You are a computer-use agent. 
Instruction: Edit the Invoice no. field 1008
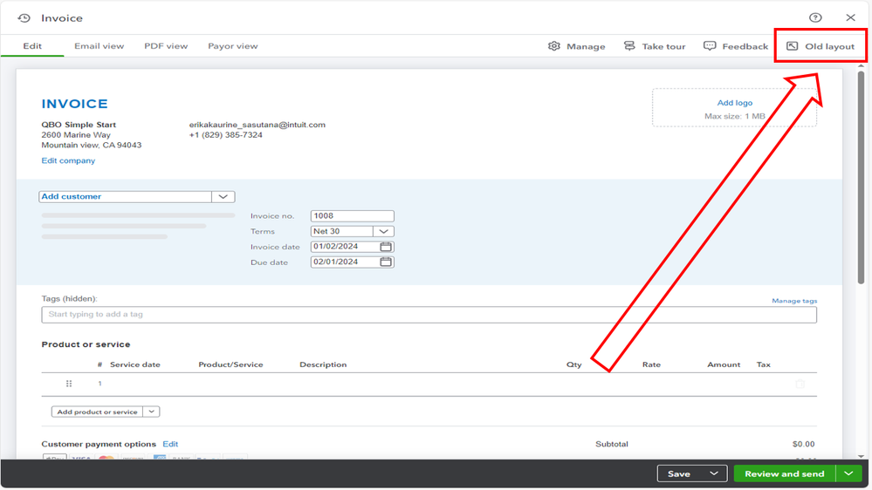point(352,215)
